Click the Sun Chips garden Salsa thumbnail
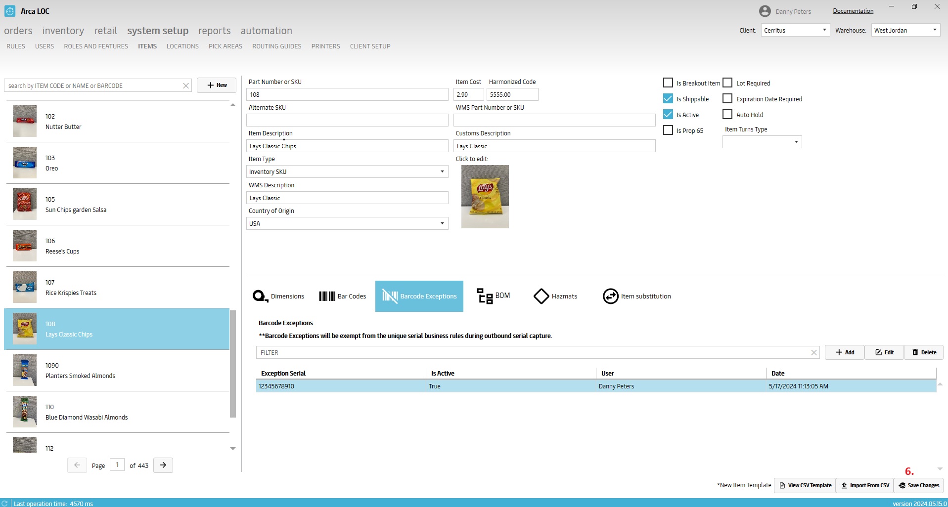948x507 pixels. coord(25,204)
